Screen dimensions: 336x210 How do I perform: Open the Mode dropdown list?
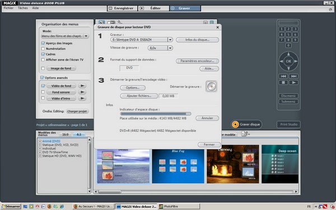[86, 36]
